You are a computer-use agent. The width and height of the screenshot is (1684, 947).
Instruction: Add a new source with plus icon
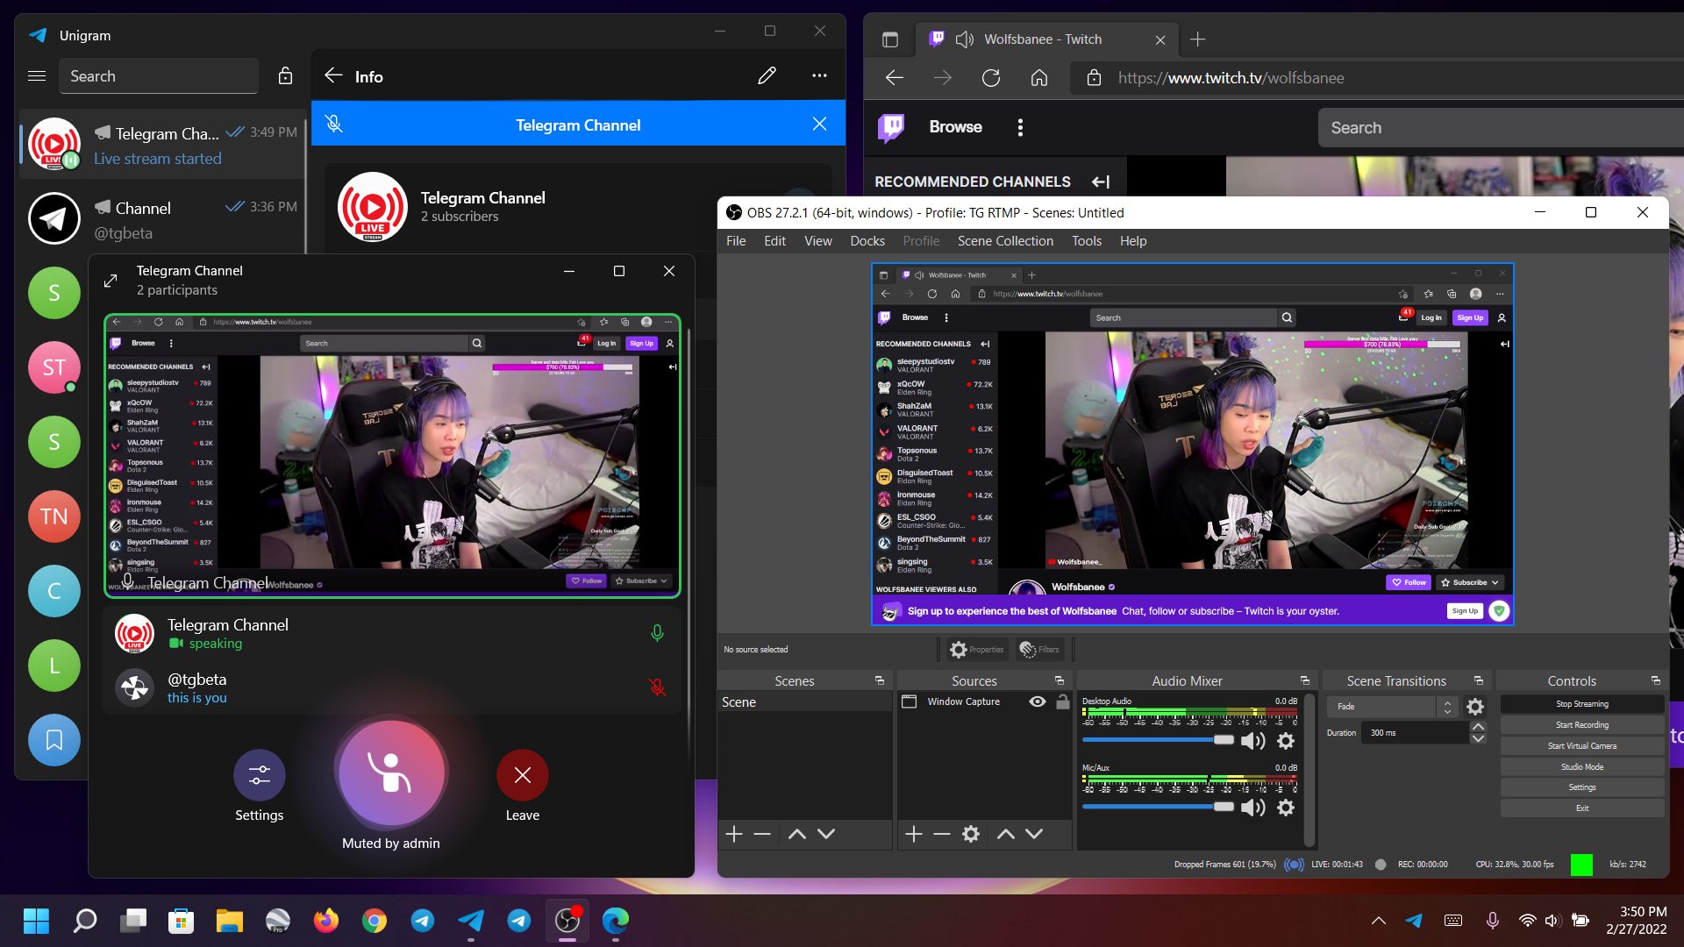[x=913, y=834]
